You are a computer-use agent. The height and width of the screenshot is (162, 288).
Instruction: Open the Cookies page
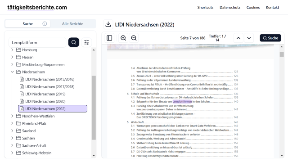pos(253,7)
